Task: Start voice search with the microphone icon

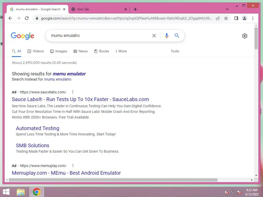Action: pyautogui.click(x=166, y=35)
